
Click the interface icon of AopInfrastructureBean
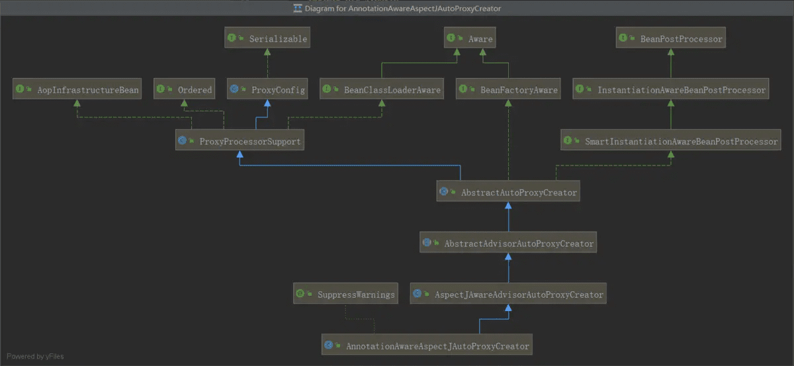21,89
